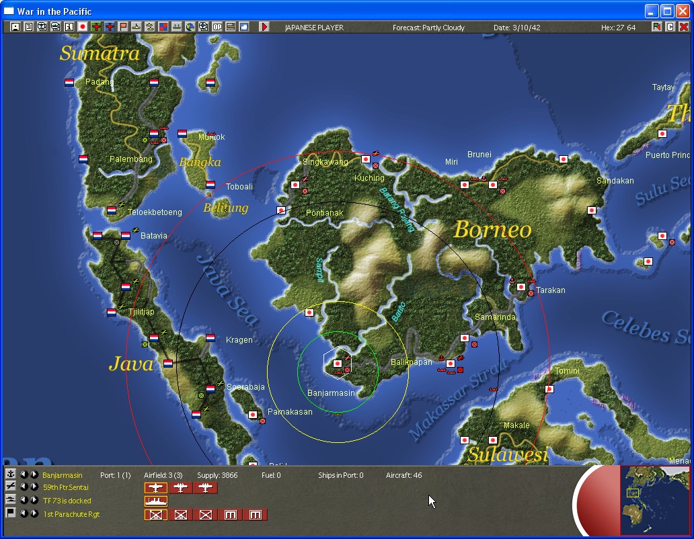Click the Japanese flag marker near Kuching
This screenshot has height=539, width=694.
point(366,159)
